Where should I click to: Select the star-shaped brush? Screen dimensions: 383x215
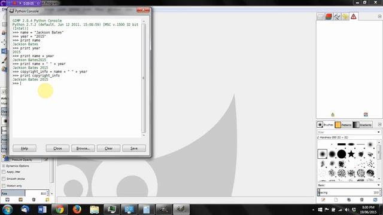click(x=351, y=154)
